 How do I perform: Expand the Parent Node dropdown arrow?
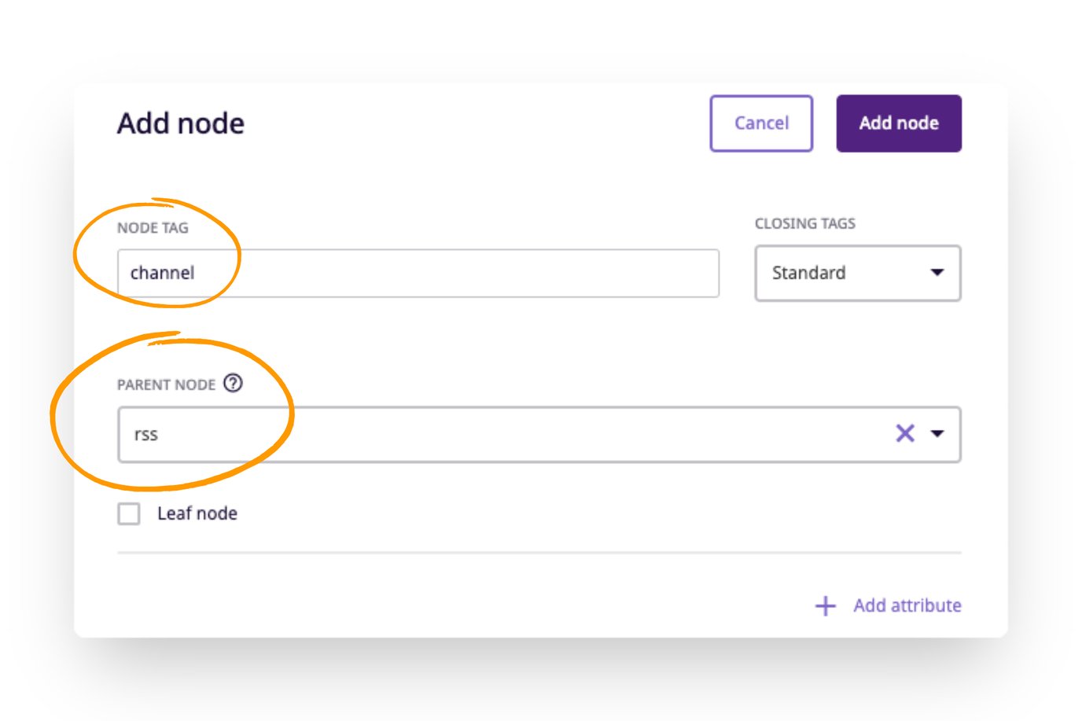pos(937,433)
